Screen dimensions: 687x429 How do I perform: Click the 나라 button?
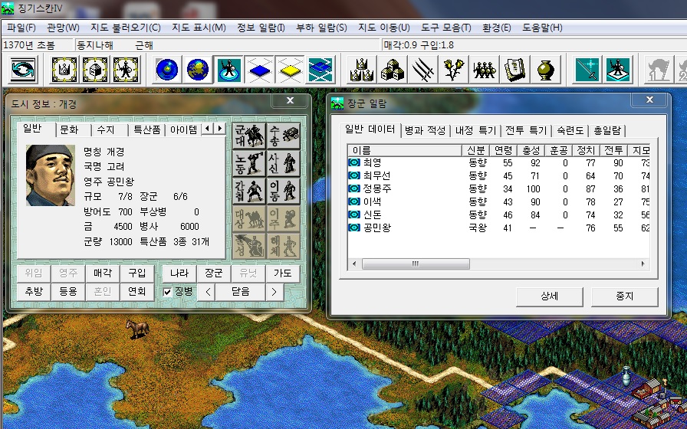[179, 273]
